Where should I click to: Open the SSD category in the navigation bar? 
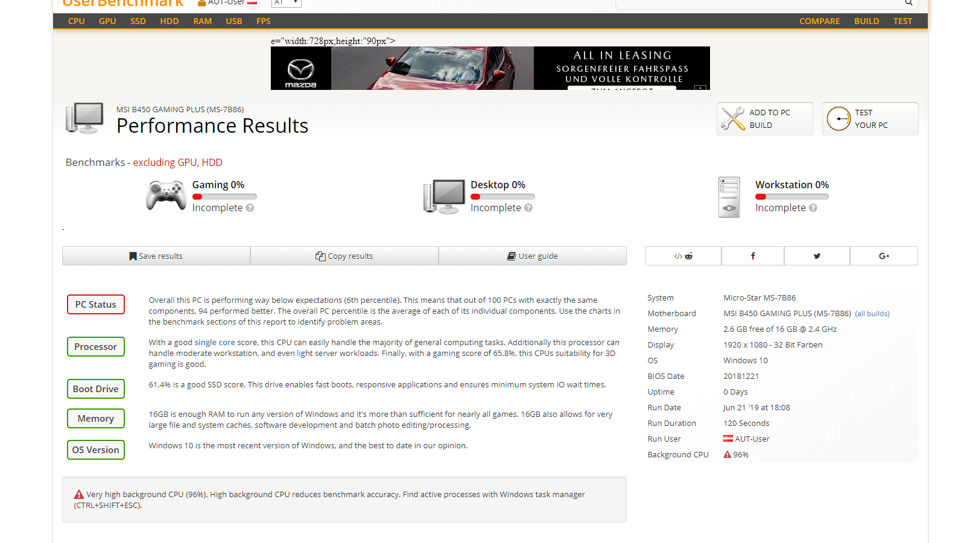coord(138,21)
